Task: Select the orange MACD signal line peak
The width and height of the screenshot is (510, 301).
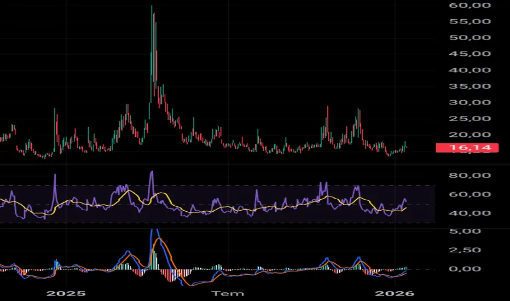Action: tap(159, 239)
